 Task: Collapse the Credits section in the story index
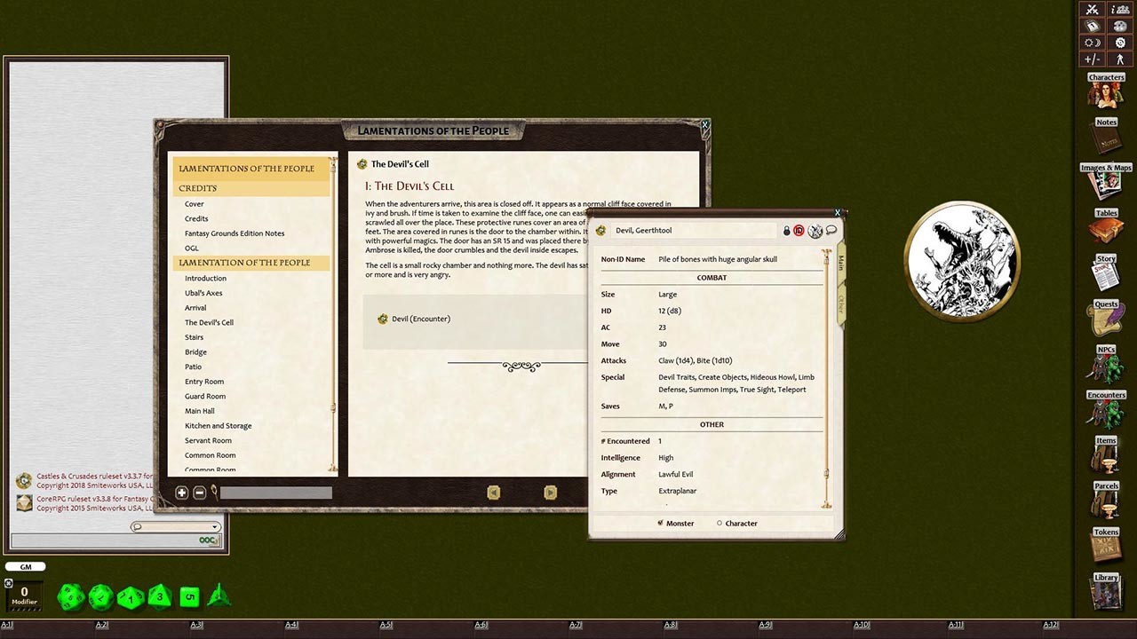coord(197,187)
